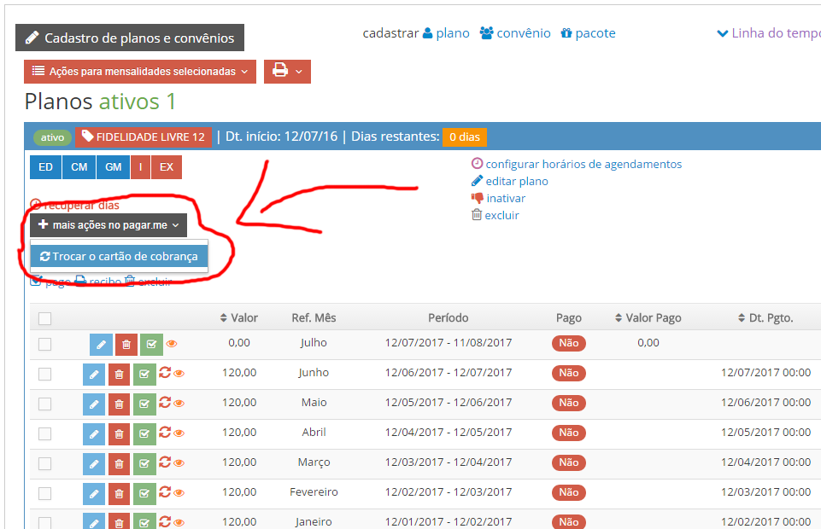Select the checkbox for the Maio row
The width and height of the screenshot is (821, 529).
pos(44,404)
